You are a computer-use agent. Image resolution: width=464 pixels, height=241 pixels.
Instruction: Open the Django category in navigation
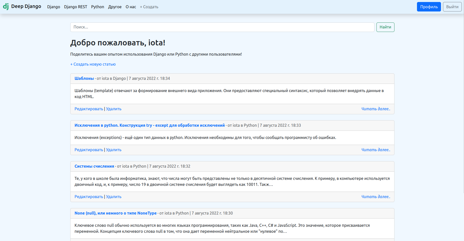tap(54, 7)
